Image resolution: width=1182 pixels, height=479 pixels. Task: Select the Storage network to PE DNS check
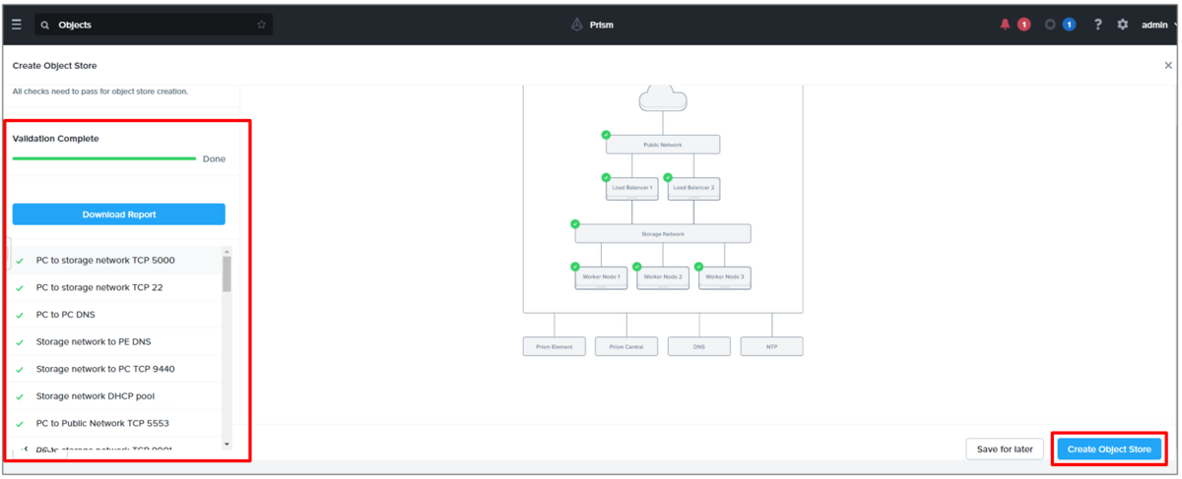pyautogui.click(x=117, y=341)
